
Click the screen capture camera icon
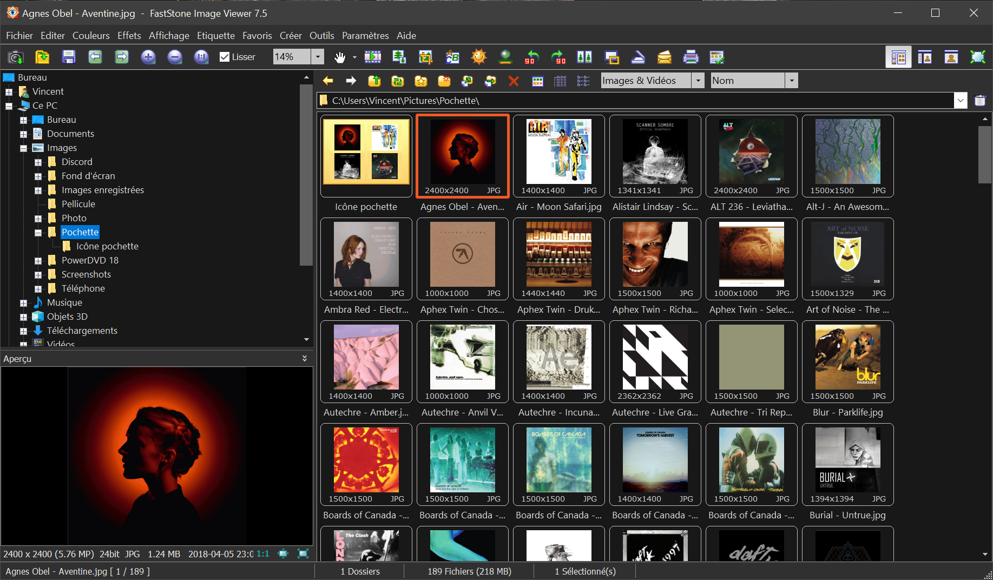pyautogui.click(x=16, y=57)
